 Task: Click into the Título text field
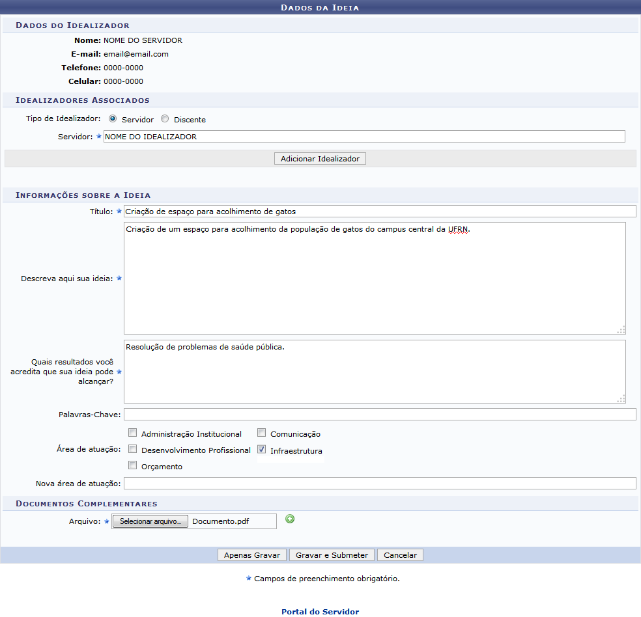(379, 212)
